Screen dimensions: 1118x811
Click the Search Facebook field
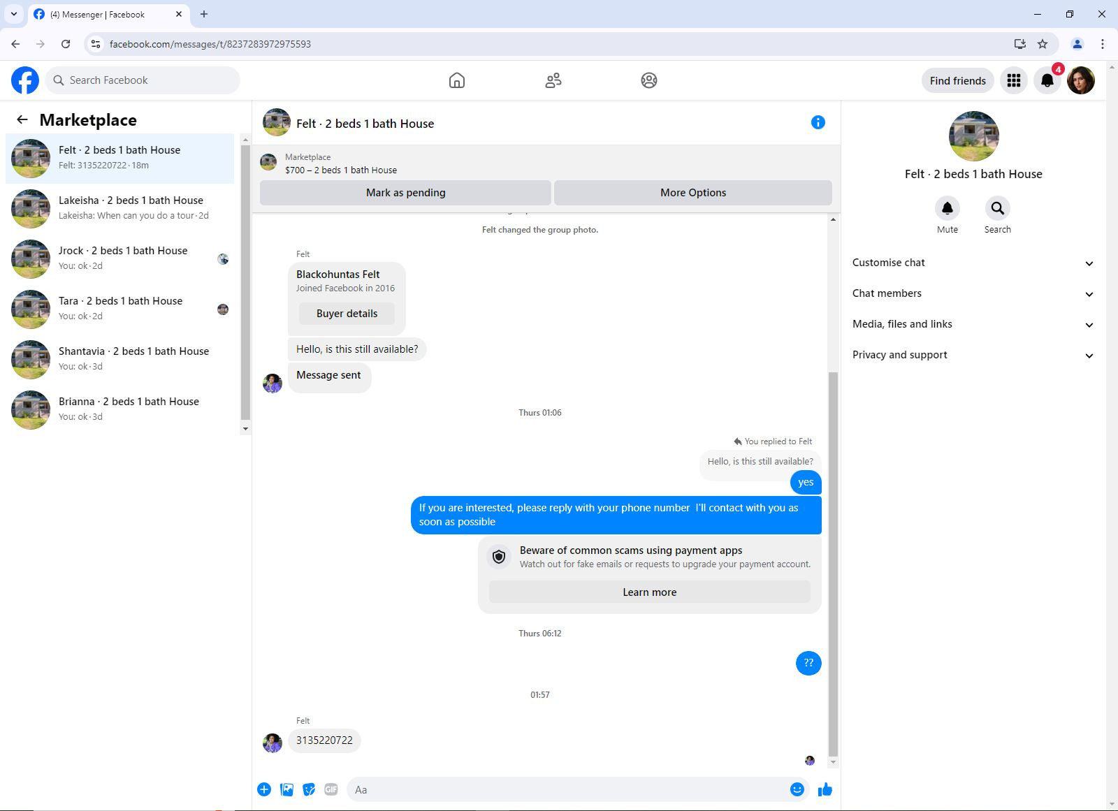[143, 80]
